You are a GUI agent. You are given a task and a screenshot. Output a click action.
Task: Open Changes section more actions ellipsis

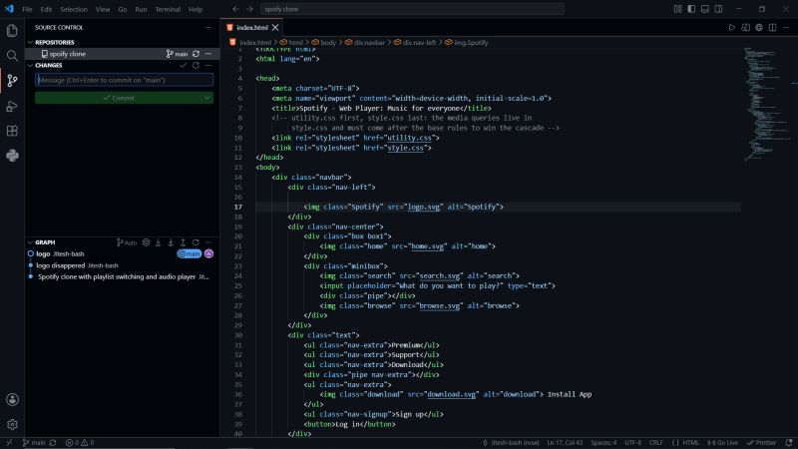pyautogui.click(x=208, y=65)
